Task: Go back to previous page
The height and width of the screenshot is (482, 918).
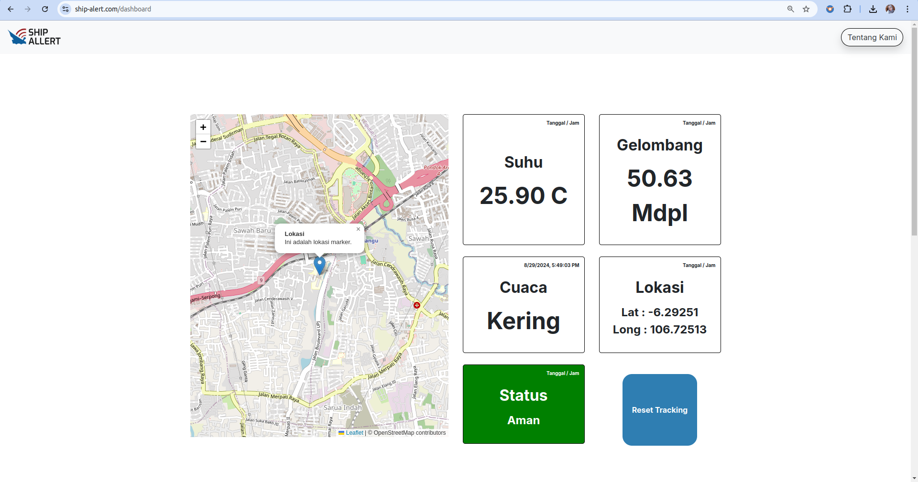Action: (x=11, y=9)
